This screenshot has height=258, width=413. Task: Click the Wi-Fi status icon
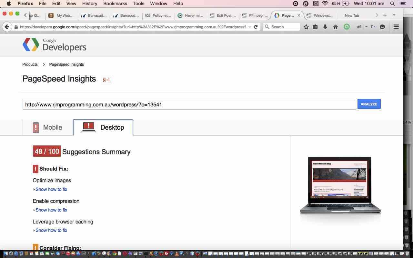pos(325,4)
